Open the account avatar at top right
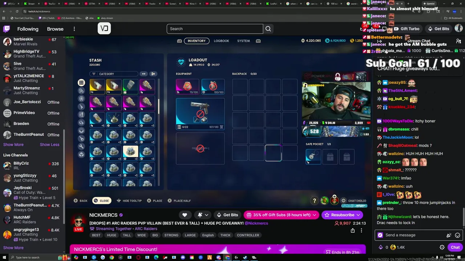 [x=458, y=29]
